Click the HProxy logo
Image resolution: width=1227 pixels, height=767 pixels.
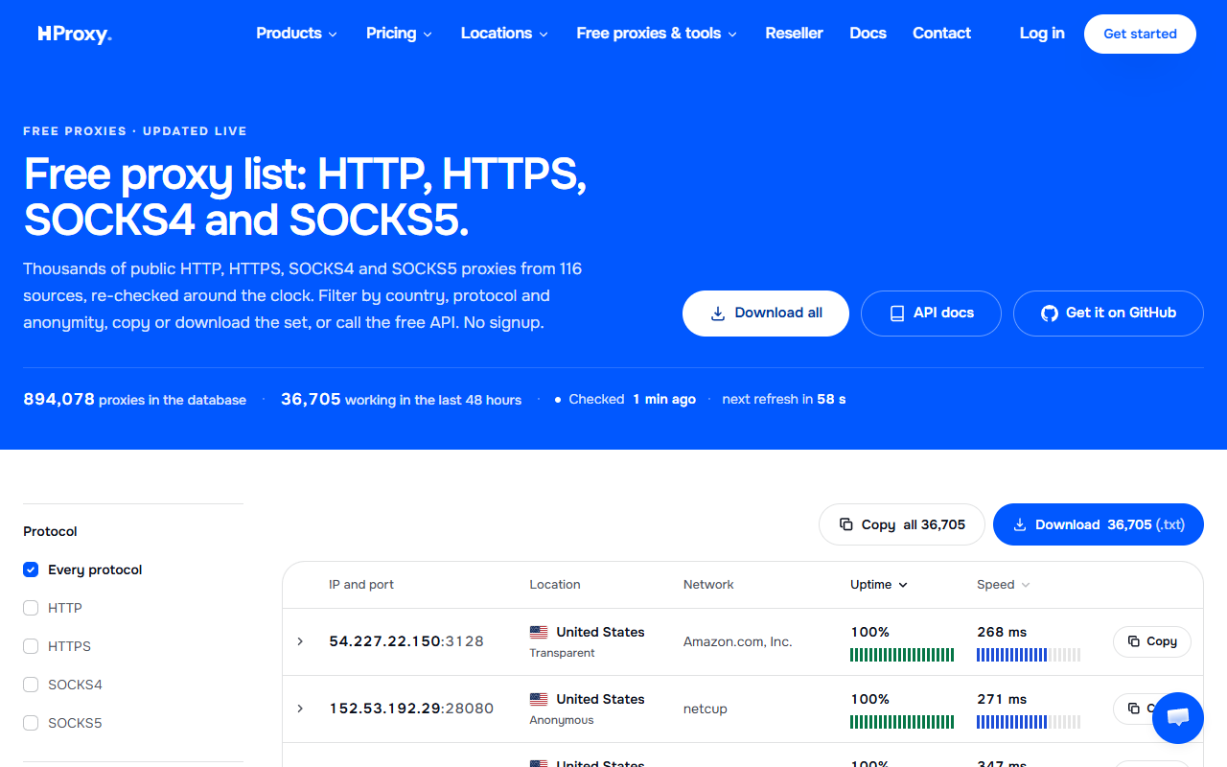pyautogui.click(x=75, y=34)
